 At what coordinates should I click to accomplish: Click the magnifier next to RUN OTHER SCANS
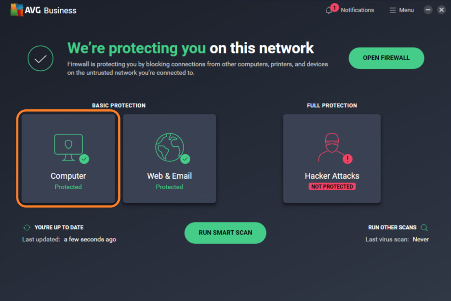[x=424, y=227]
